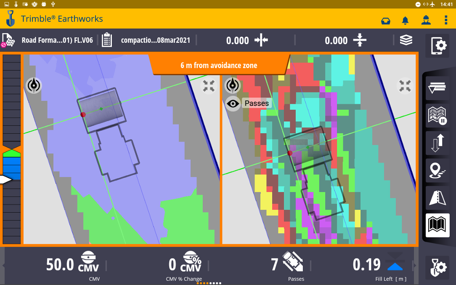Show the previous text bar items with left arrow
This screenshot has height=285, width=456.
point(3,265)
